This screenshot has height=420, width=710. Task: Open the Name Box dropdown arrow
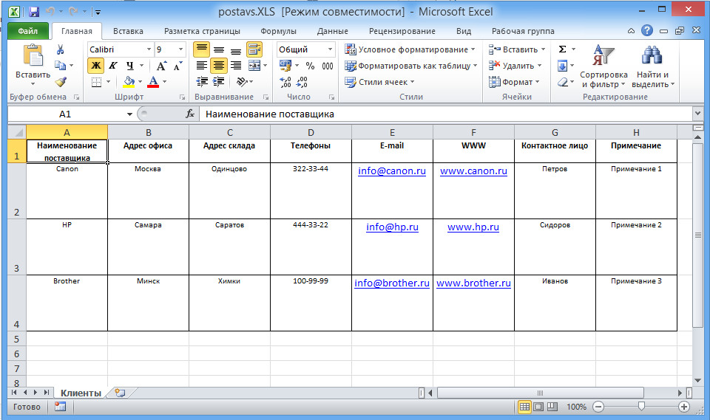point(129,114)
